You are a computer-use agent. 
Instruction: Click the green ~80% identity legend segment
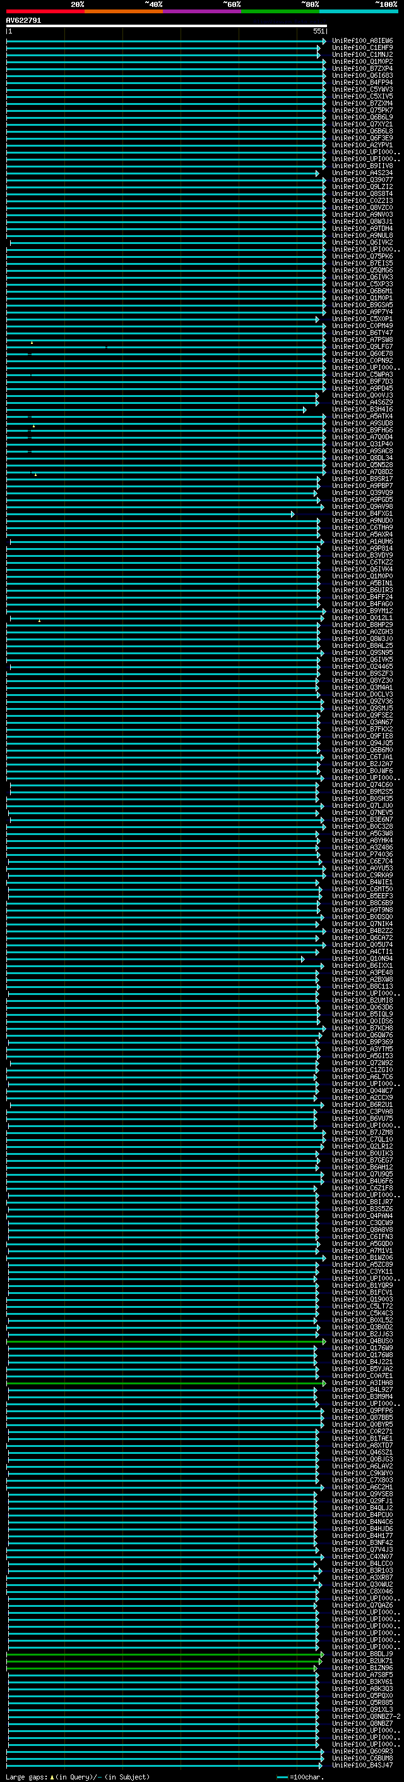point(280,11)
